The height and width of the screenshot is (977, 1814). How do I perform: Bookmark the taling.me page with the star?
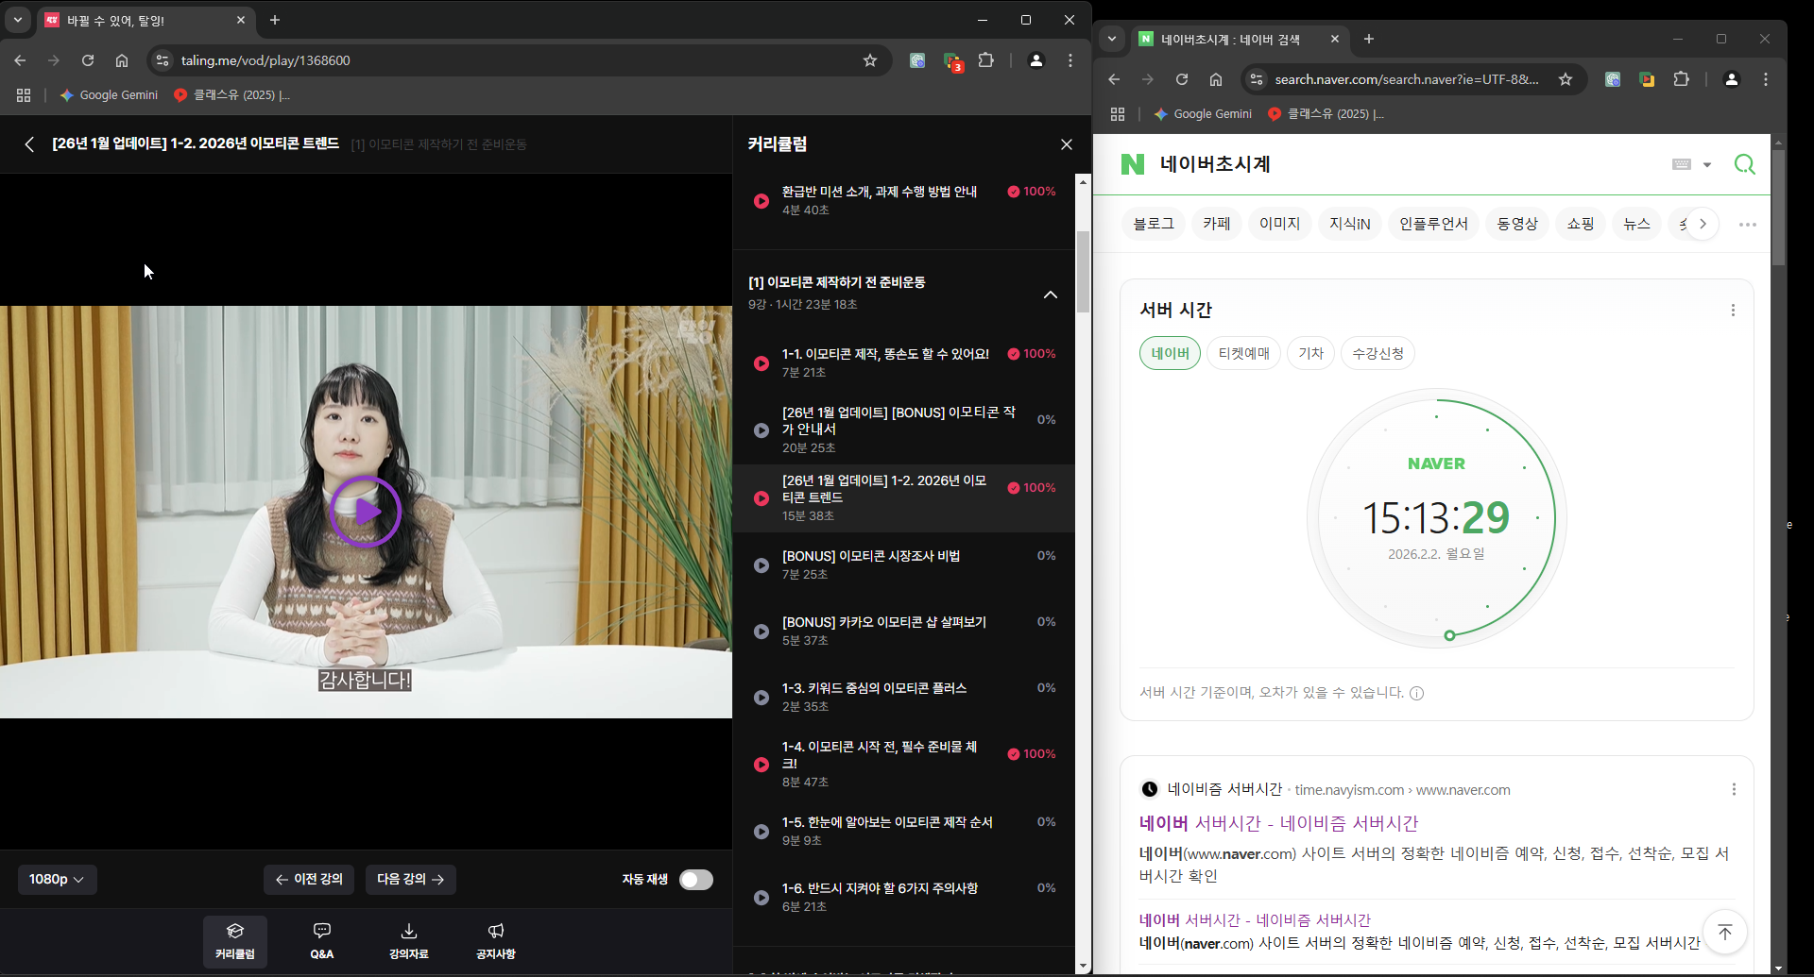870,60
